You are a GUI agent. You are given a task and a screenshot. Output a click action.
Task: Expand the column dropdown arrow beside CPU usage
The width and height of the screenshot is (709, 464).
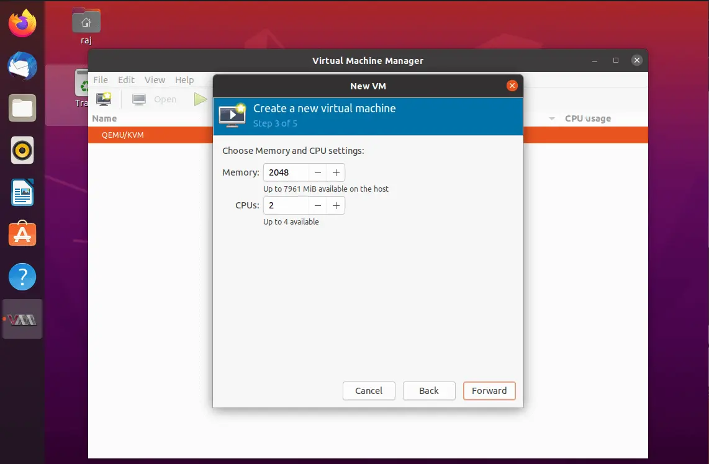[552, 118]
